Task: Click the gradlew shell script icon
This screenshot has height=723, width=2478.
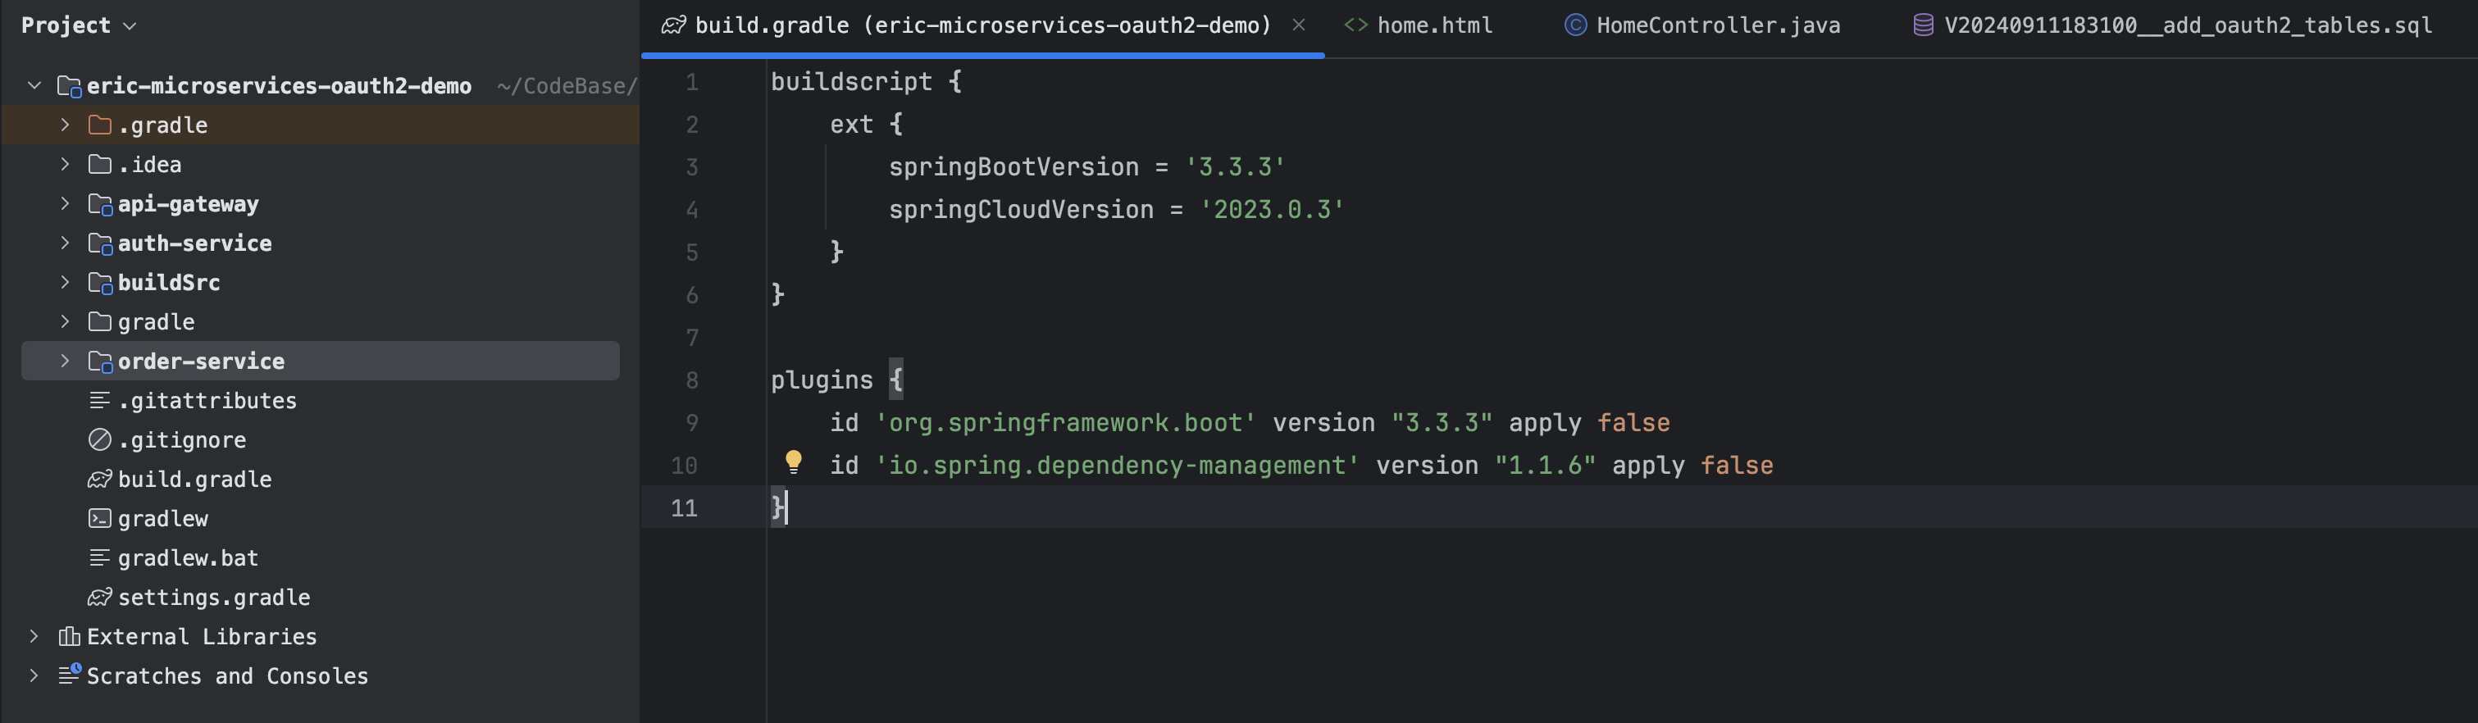Action: point(100,518)
